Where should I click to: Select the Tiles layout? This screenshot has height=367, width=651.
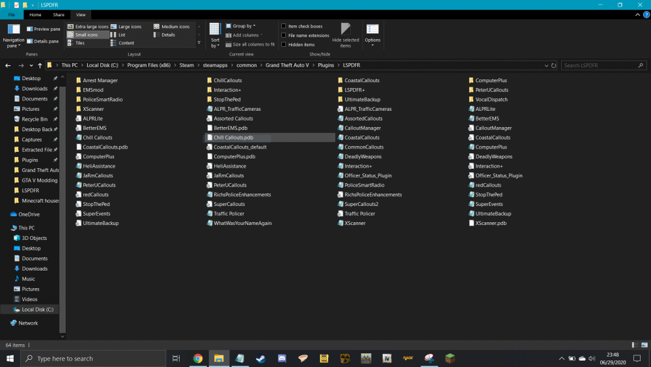pyautogui.click(x=76, y=43)
